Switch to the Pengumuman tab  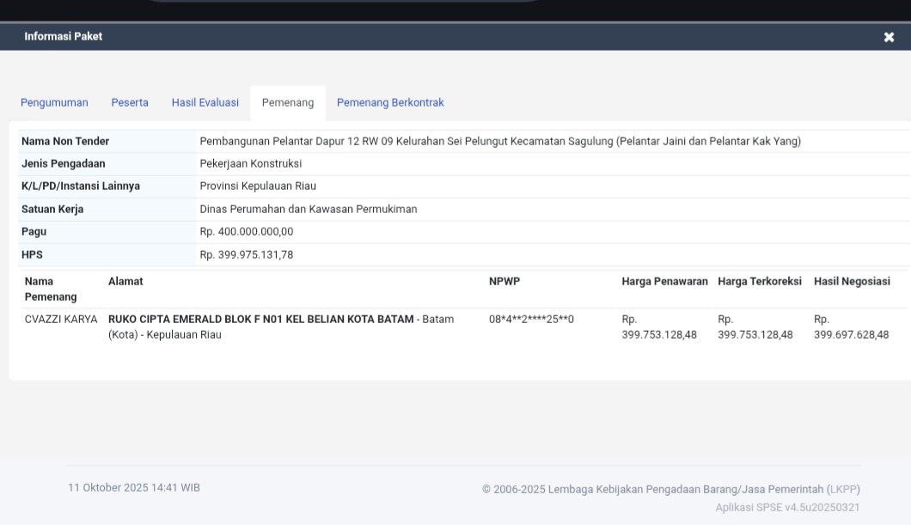click(54, 103)
